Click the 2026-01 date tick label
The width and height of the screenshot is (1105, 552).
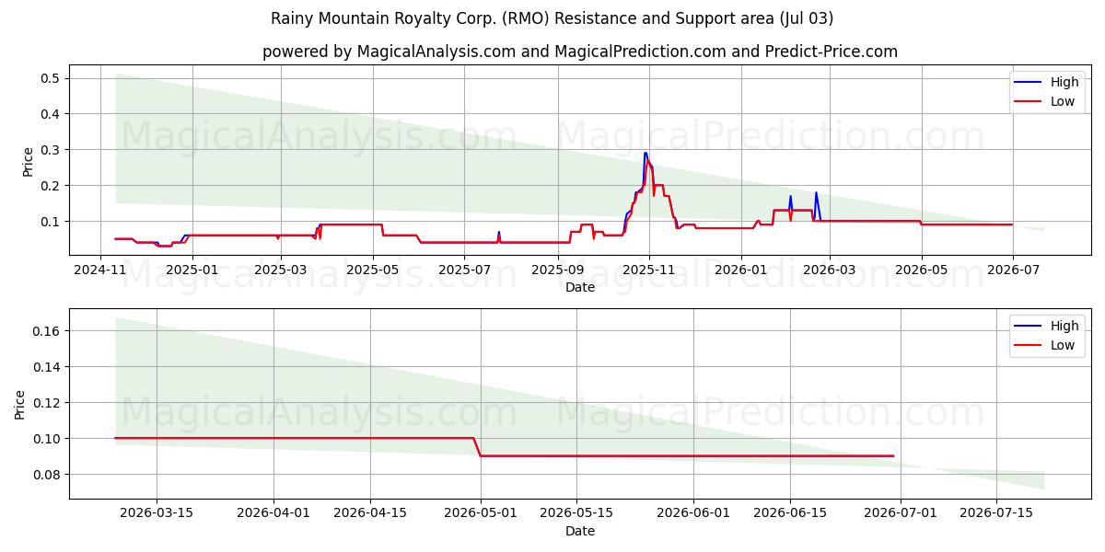[x=741, y=270]
